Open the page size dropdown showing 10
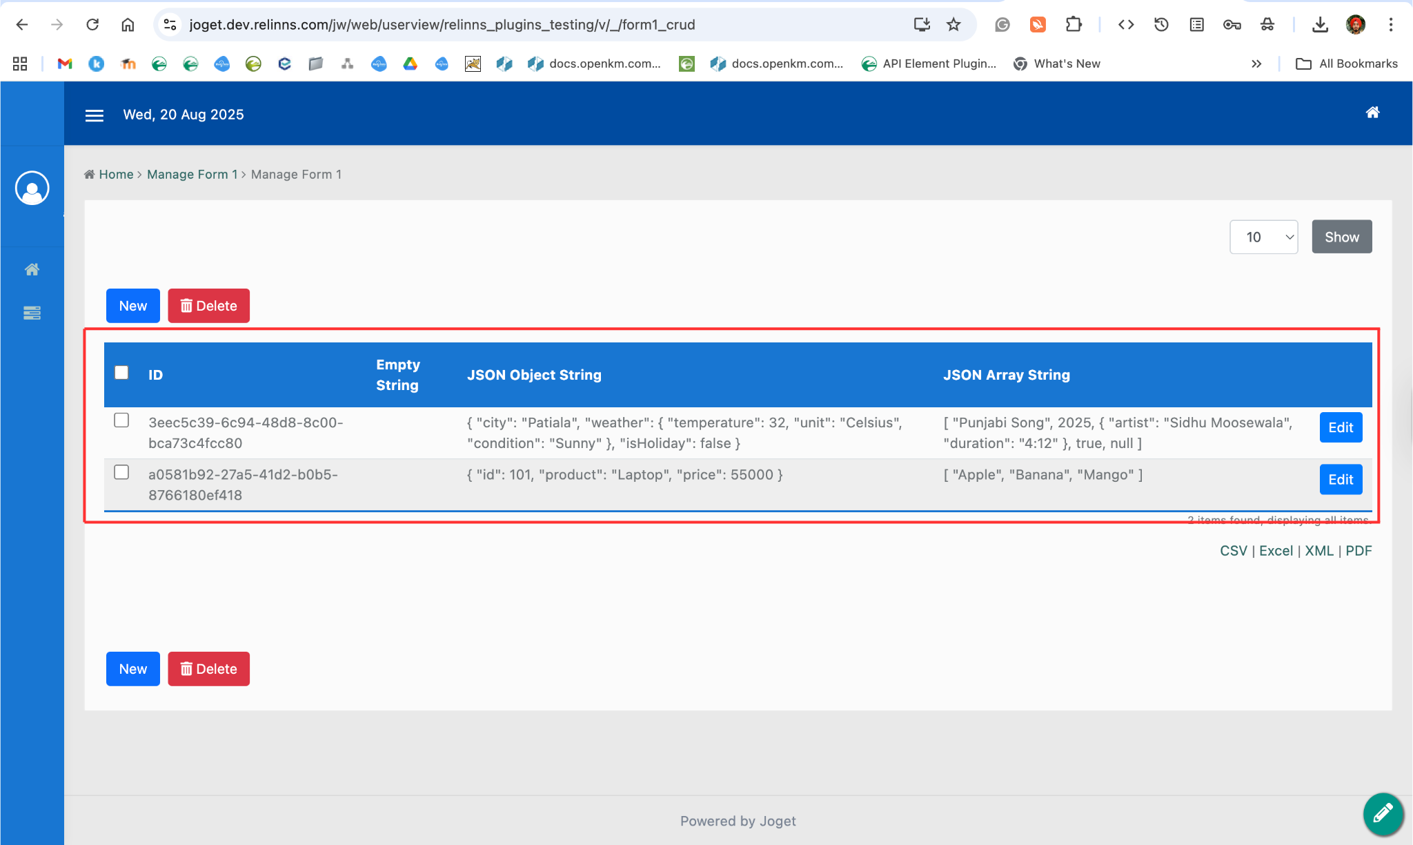 click(x=1263, y=237)
